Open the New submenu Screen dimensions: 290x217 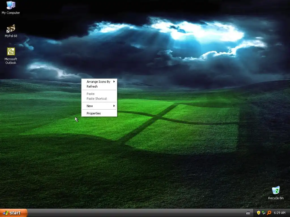99,106
